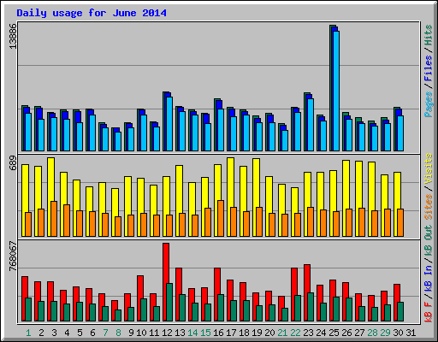Click the yellow Visits bar for day 3
The image size is (438, 342).
[x=51, y=180]
